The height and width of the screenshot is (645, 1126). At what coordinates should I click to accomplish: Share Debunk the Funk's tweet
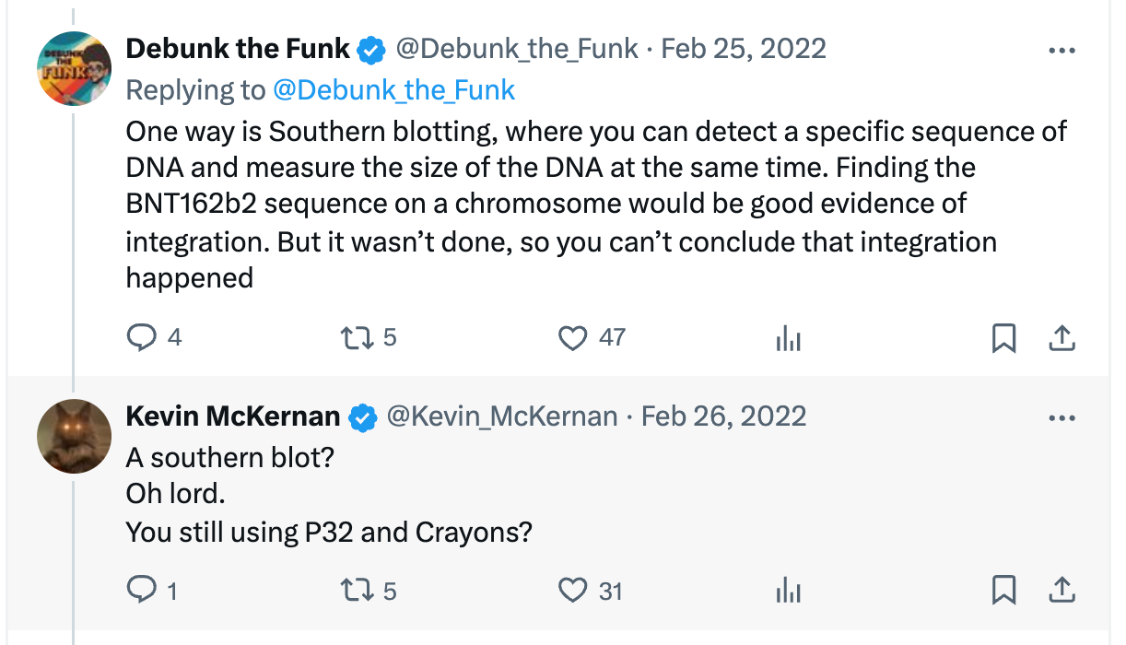1062,339
